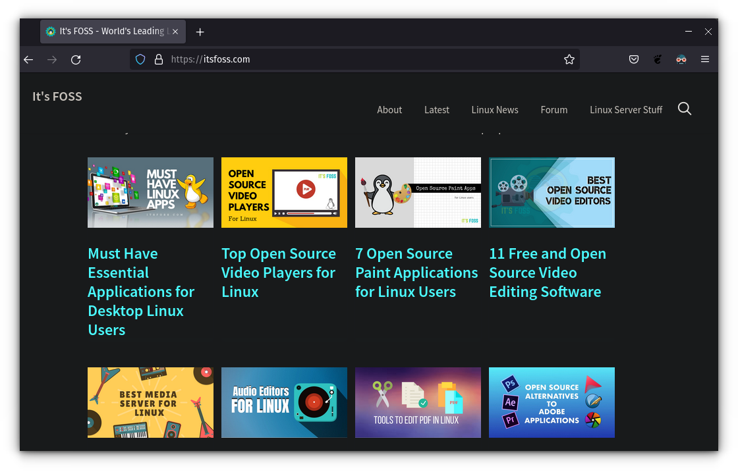Select the It's FOSS browser tab
738x472 pixels.
coord(113,32)
